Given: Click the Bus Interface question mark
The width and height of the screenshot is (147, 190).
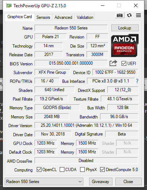Looking at the screenshot, I should (137, 81).
